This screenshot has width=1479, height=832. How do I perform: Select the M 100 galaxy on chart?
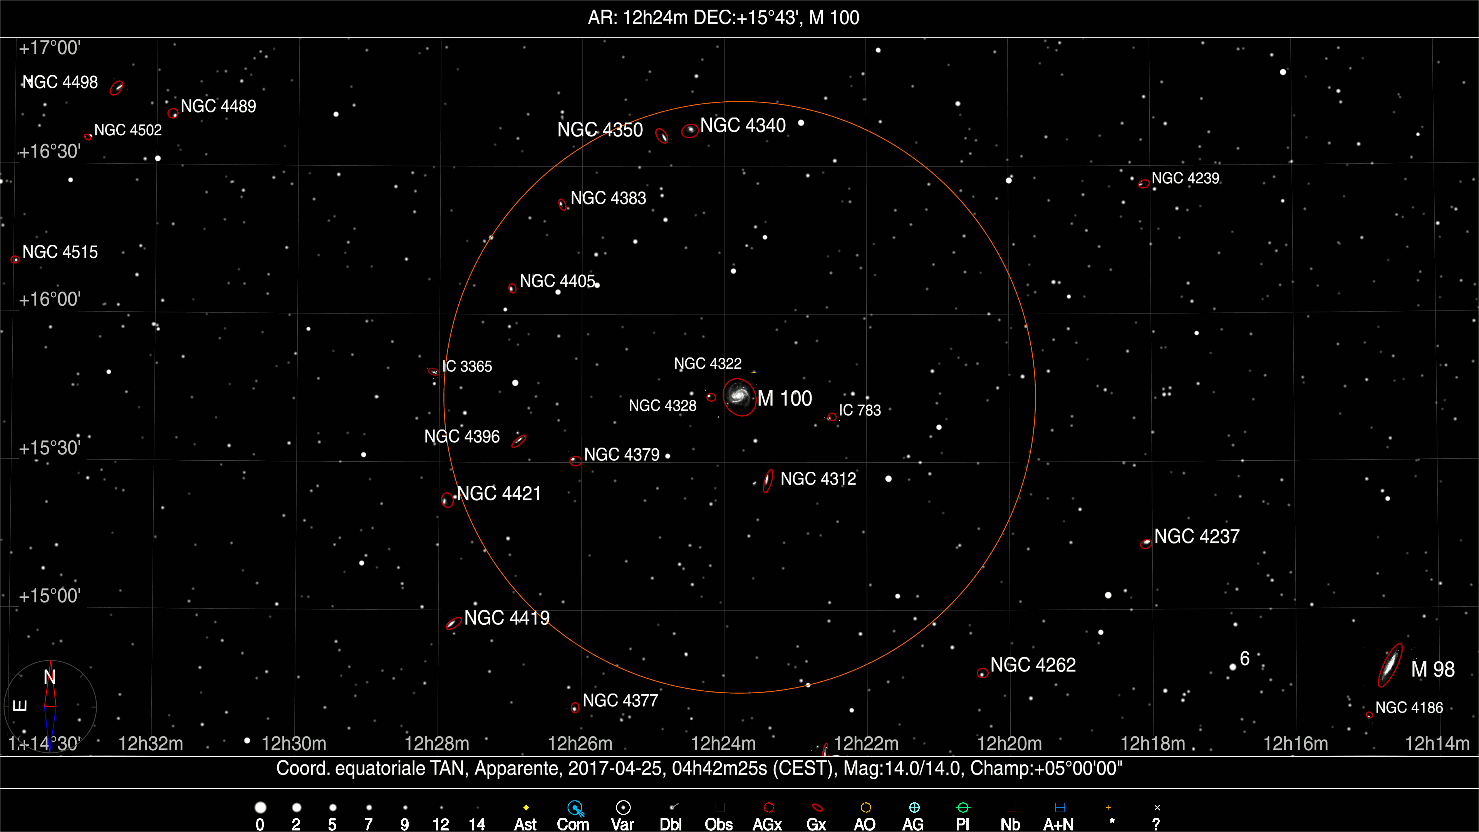click(x=739, y=397)
